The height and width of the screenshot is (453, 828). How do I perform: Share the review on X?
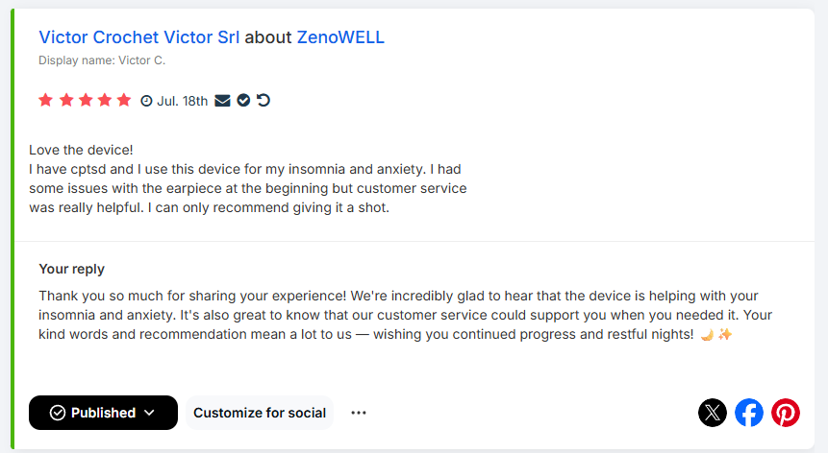[x=712, y=413]
